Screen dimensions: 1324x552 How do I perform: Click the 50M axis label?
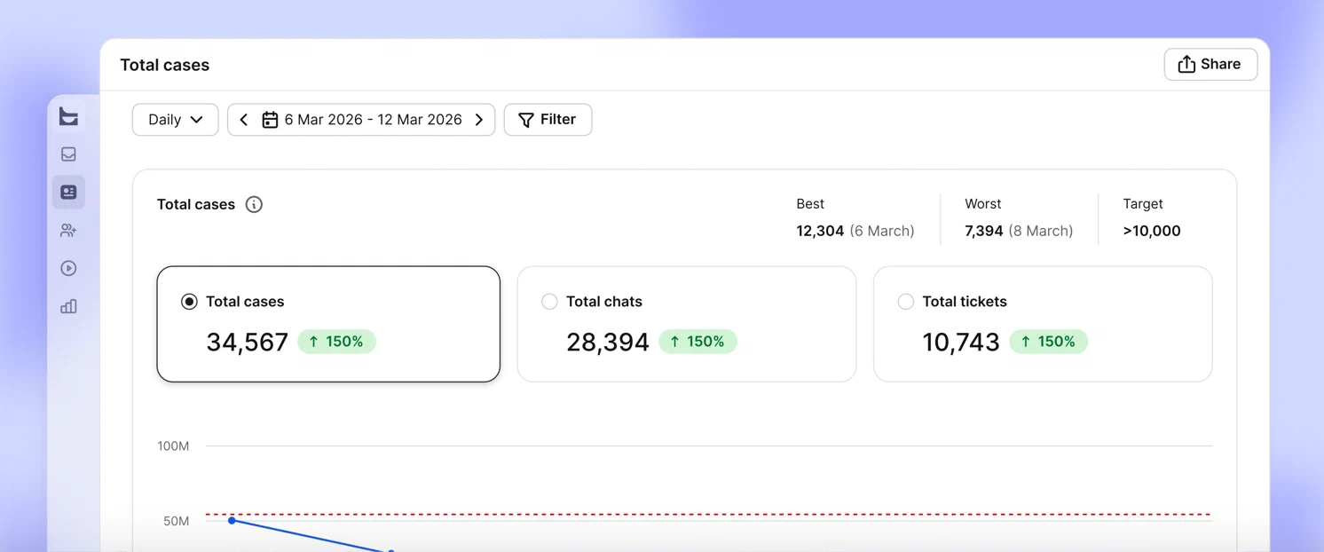click(176, 521)
